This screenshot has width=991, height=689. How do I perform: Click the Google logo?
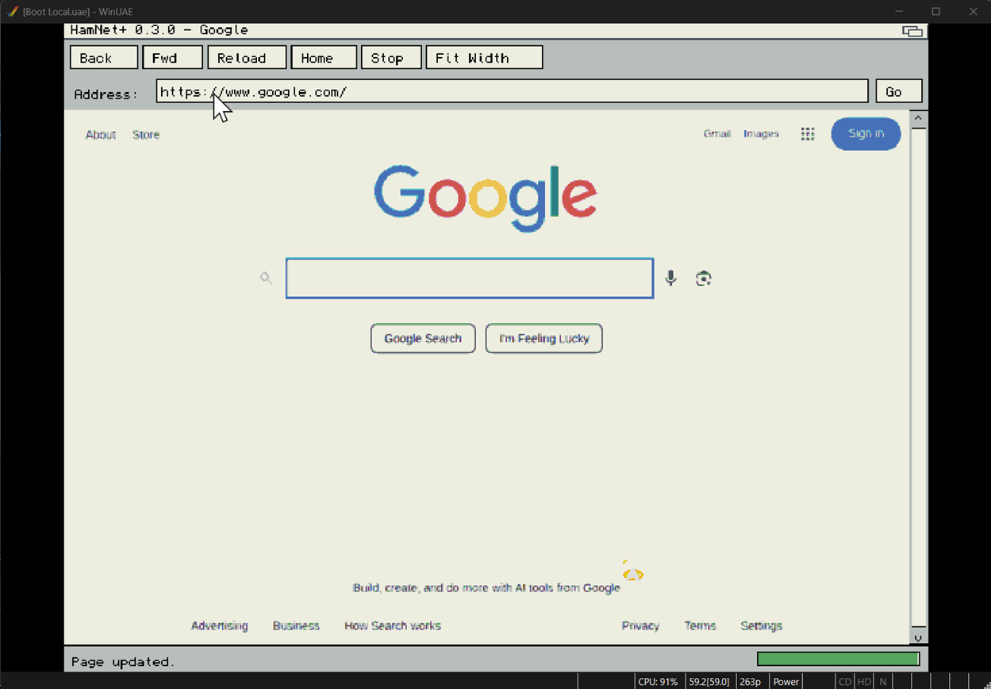(x=486, y=198)
